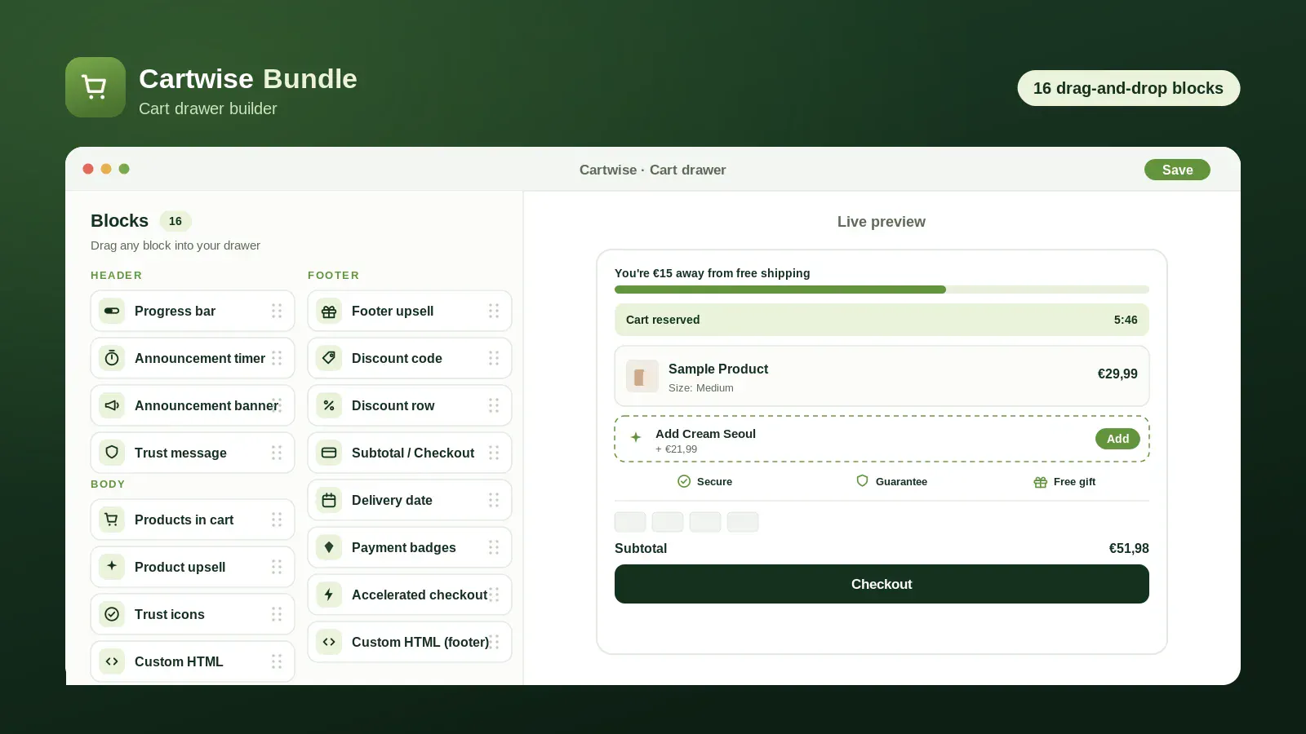Grab the Delivery date drag handle
Image resolution: width=1306 pixels, height=734 pixels.
click(494, 500)
